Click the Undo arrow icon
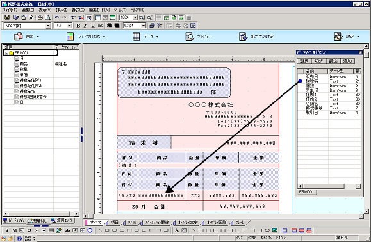This screenshot has height=242, width=371. tap(57, 17)
